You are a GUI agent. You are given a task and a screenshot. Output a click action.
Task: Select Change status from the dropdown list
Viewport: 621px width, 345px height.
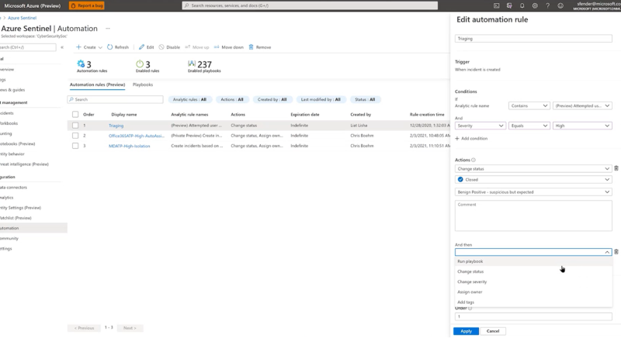(x=533, y=272)
